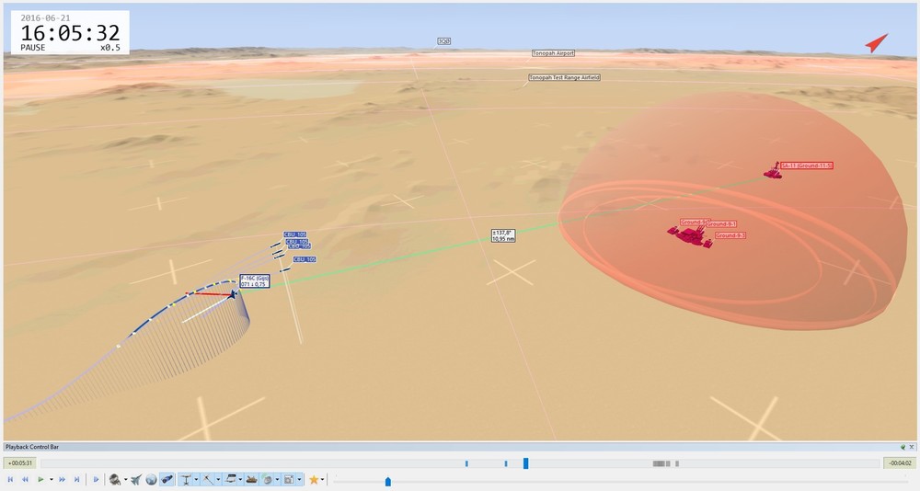The image size is (920, 491).
Task: Advance one frame with the step button
Action: tap(97, 479)
